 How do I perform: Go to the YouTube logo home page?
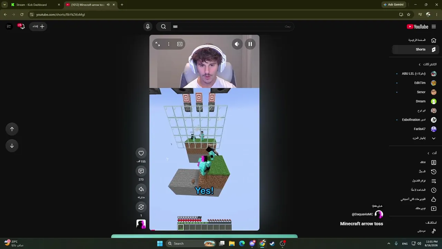(x=417, y=27)
